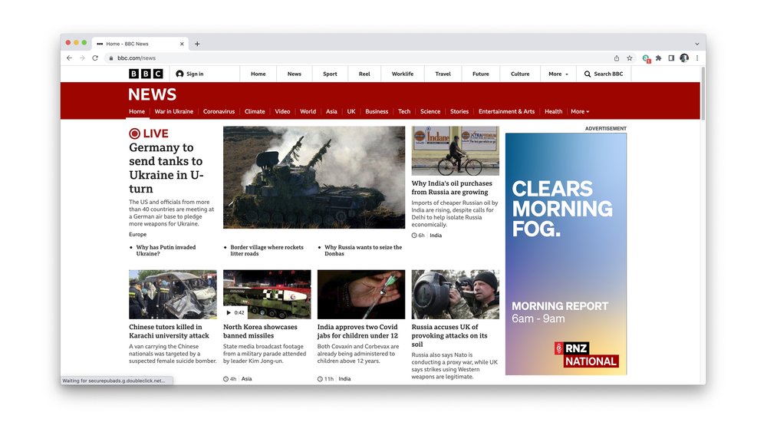
Task: Click the red LIVE indicator icon
Action: [x=134, y=133]
